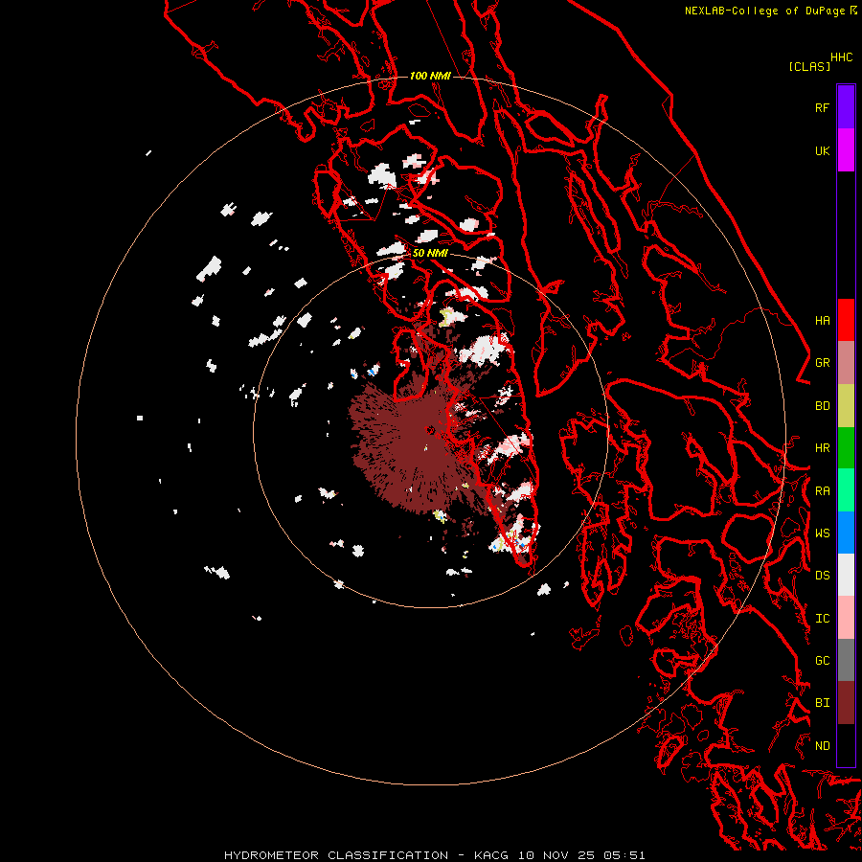Click the KACG station identifier

pos(491,855)
